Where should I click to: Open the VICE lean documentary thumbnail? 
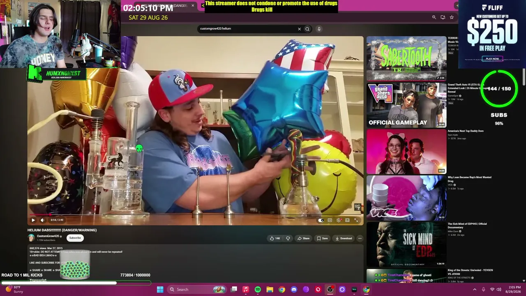coord(406,198)
